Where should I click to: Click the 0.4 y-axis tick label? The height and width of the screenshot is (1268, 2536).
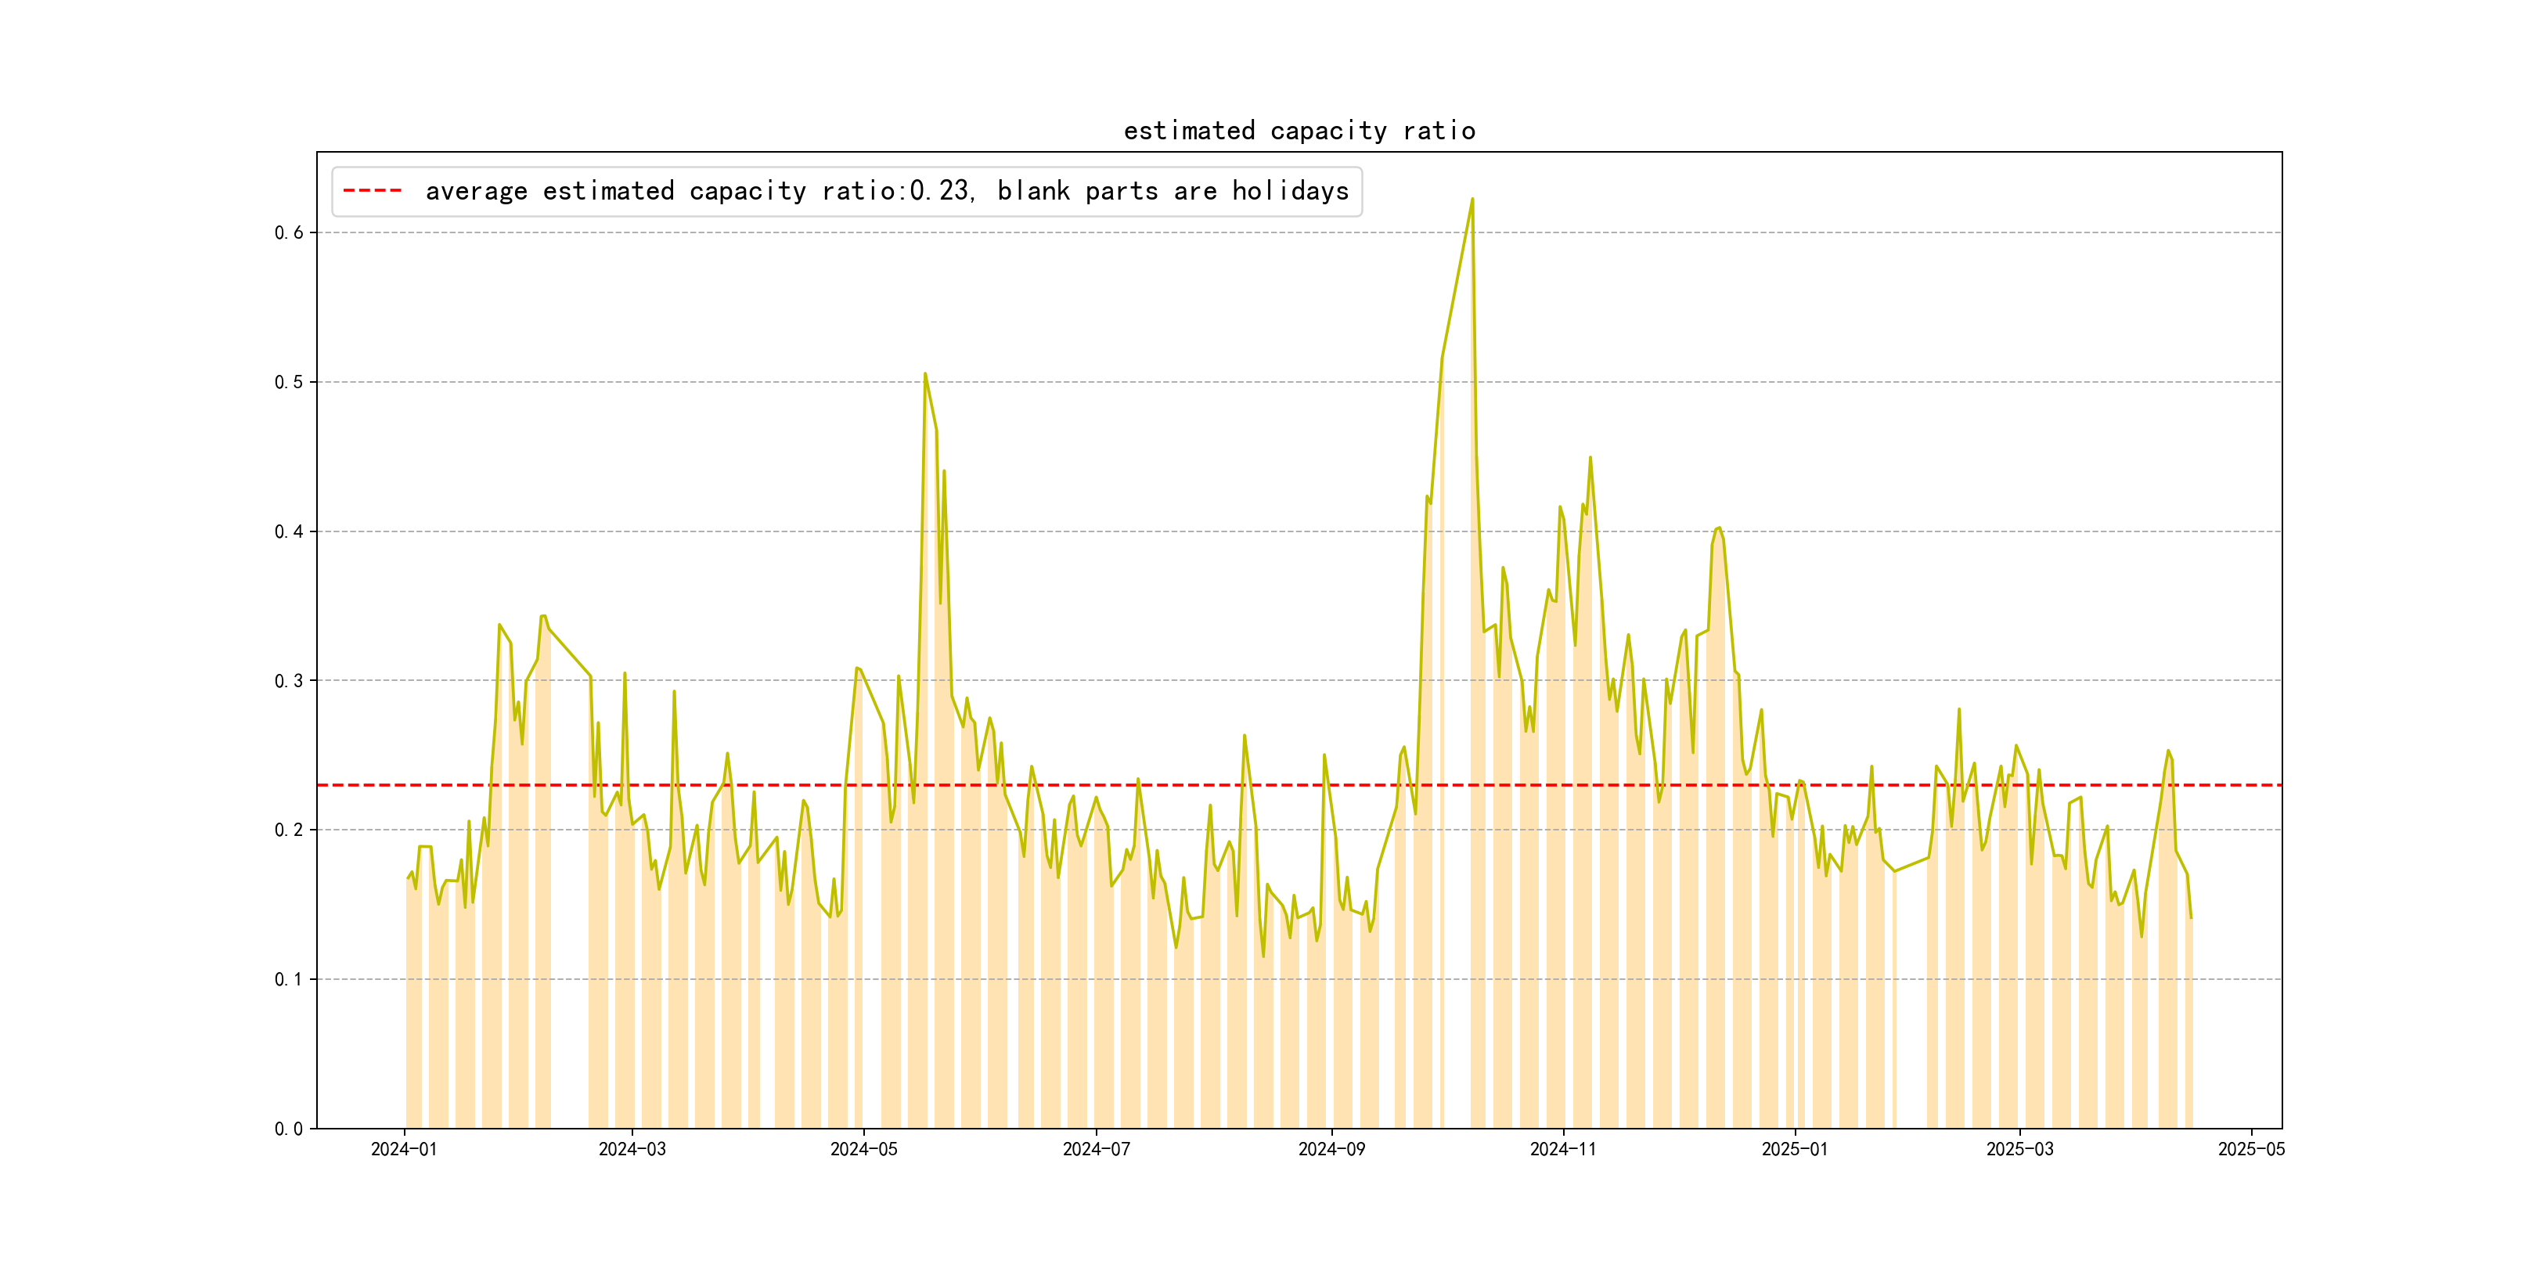289,531
